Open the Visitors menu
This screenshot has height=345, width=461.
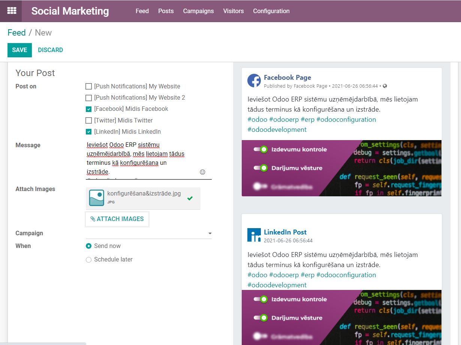click(x=233, y=11)
